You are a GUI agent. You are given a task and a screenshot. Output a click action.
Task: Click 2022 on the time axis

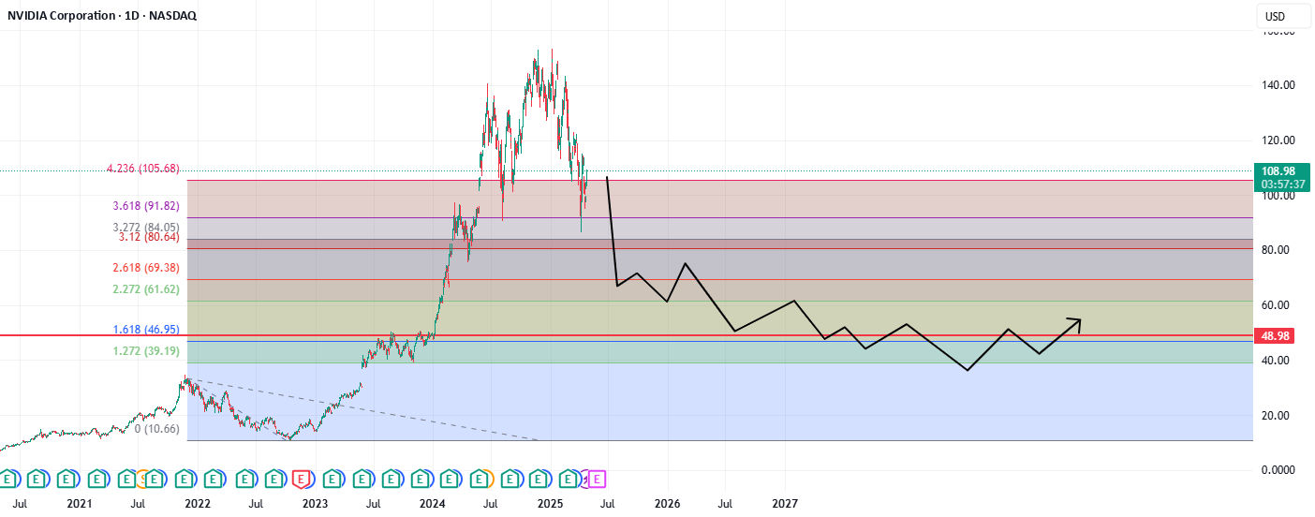(197, 504)
